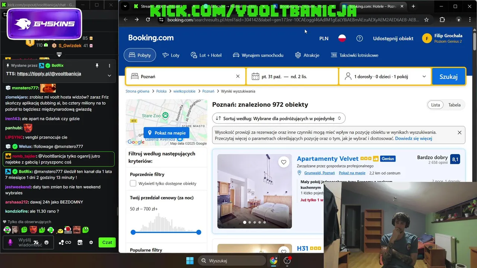Image resolution: width=477 pixels, height=268 pixels.
Task: Open the emoji picker in chat
Action: [x=47, y=242]
